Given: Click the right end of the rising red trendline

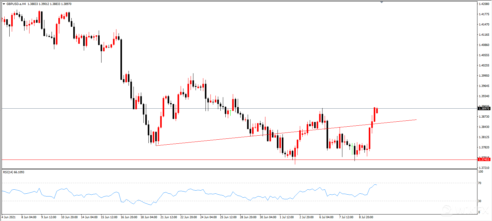Looking at the screenshot, I should [x=416, y=120].
